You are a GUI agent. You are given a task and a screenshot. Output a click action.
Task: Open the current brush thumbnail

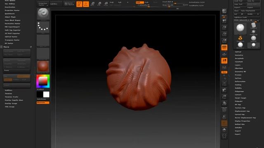click(43, 14)
